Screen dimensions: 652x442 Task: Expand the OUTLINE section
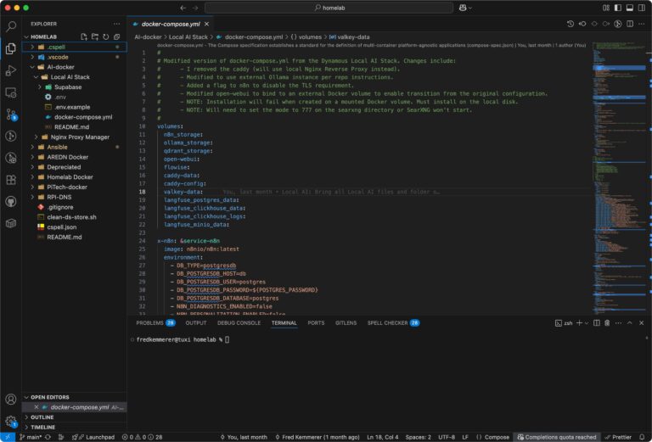(42, 417)
